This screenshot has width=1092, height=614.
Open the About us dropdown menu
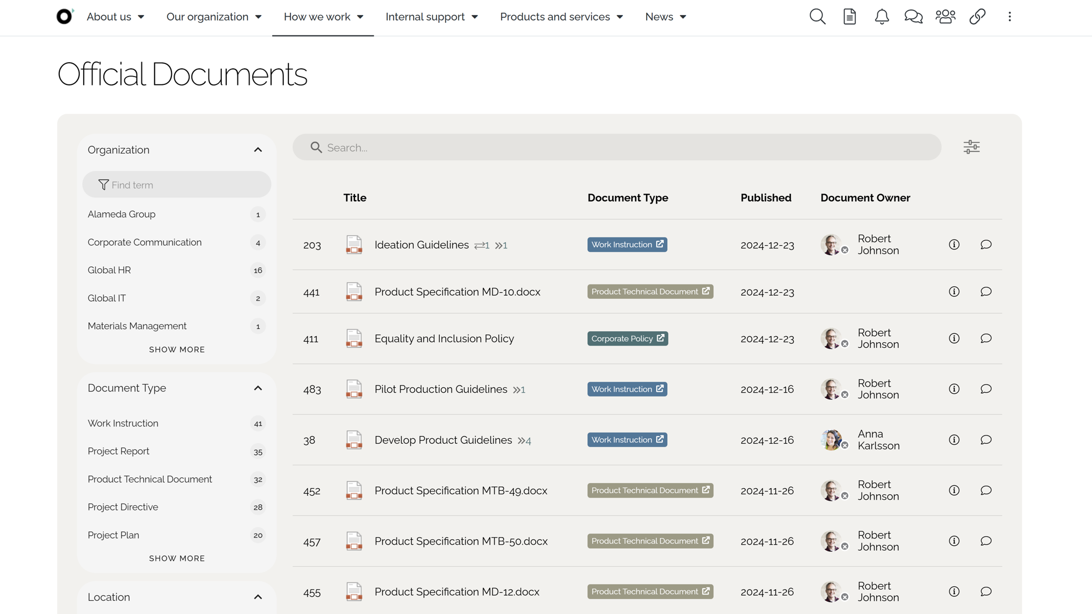pos(115,17)
